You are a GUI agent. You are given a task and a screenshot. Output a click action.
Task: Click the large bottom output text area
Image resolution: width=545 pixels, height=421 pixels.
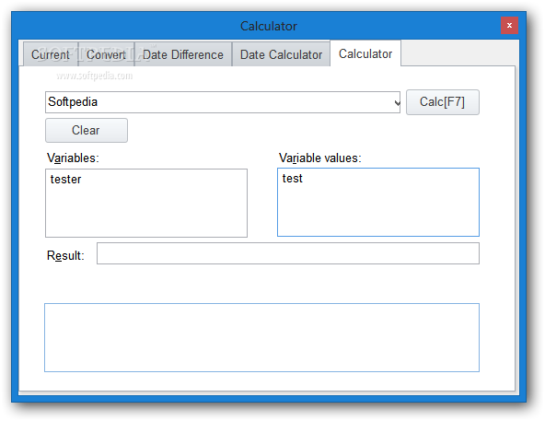click(261, 337)
